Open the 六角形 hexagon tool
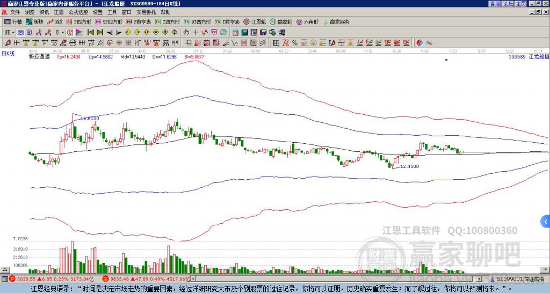This screenshot has width=550, height=294. point(308,21)
